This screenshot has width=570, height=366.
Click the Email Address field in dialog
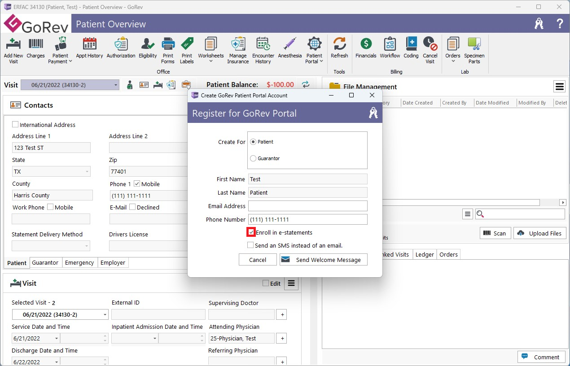point(308,206)
